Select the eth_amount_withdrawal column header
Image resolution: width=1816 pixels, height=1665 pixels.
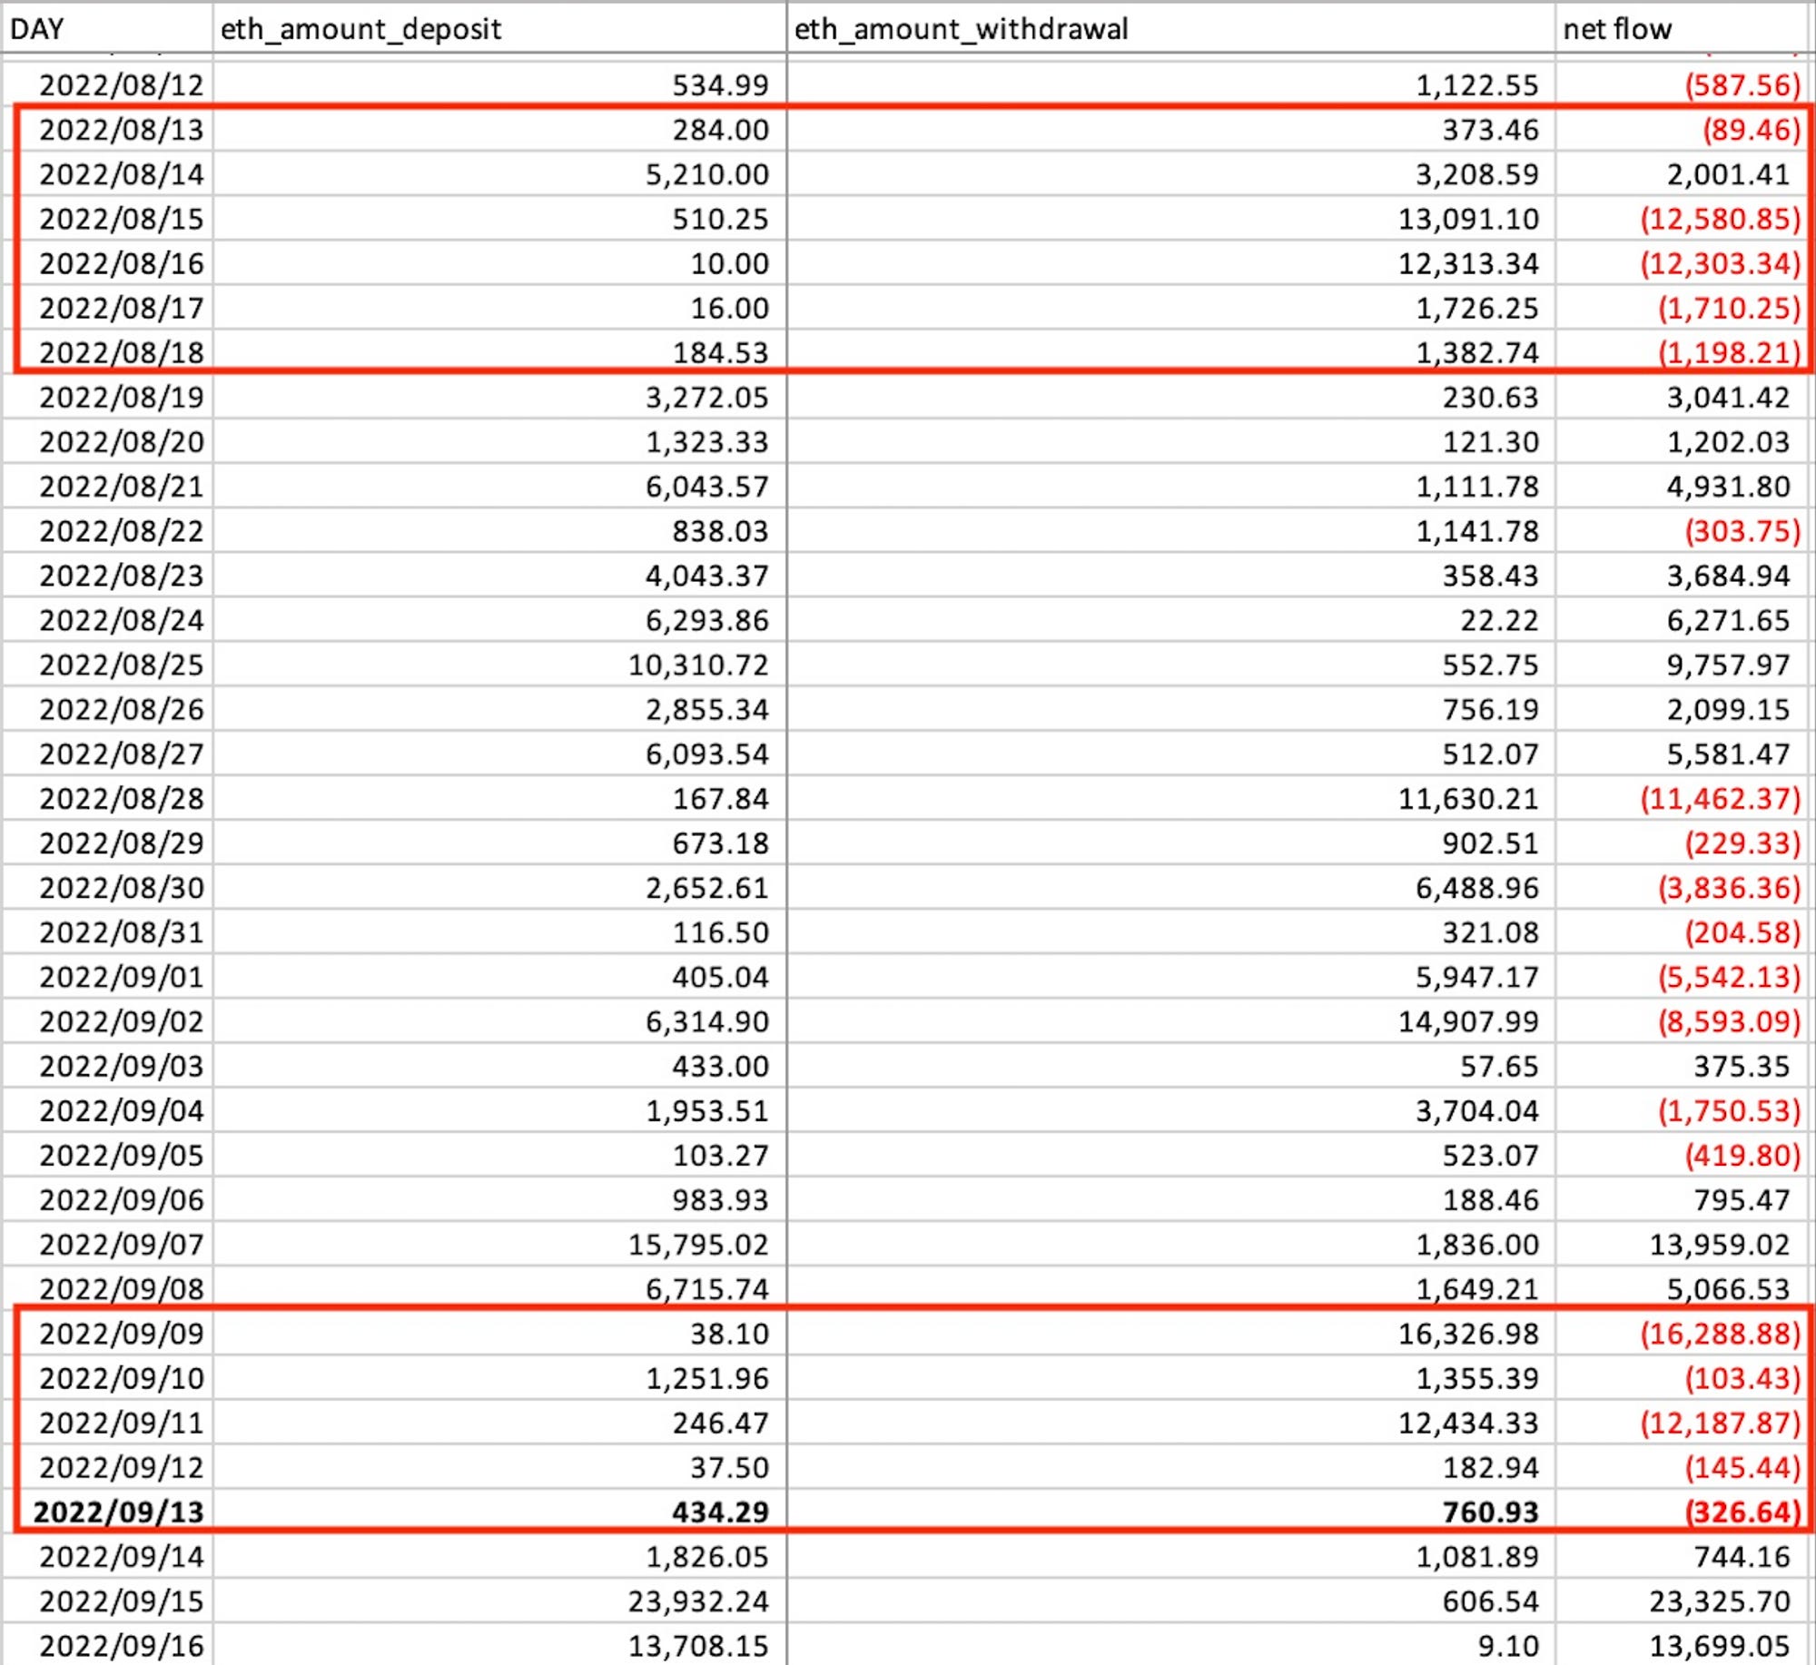pos(961,29)
